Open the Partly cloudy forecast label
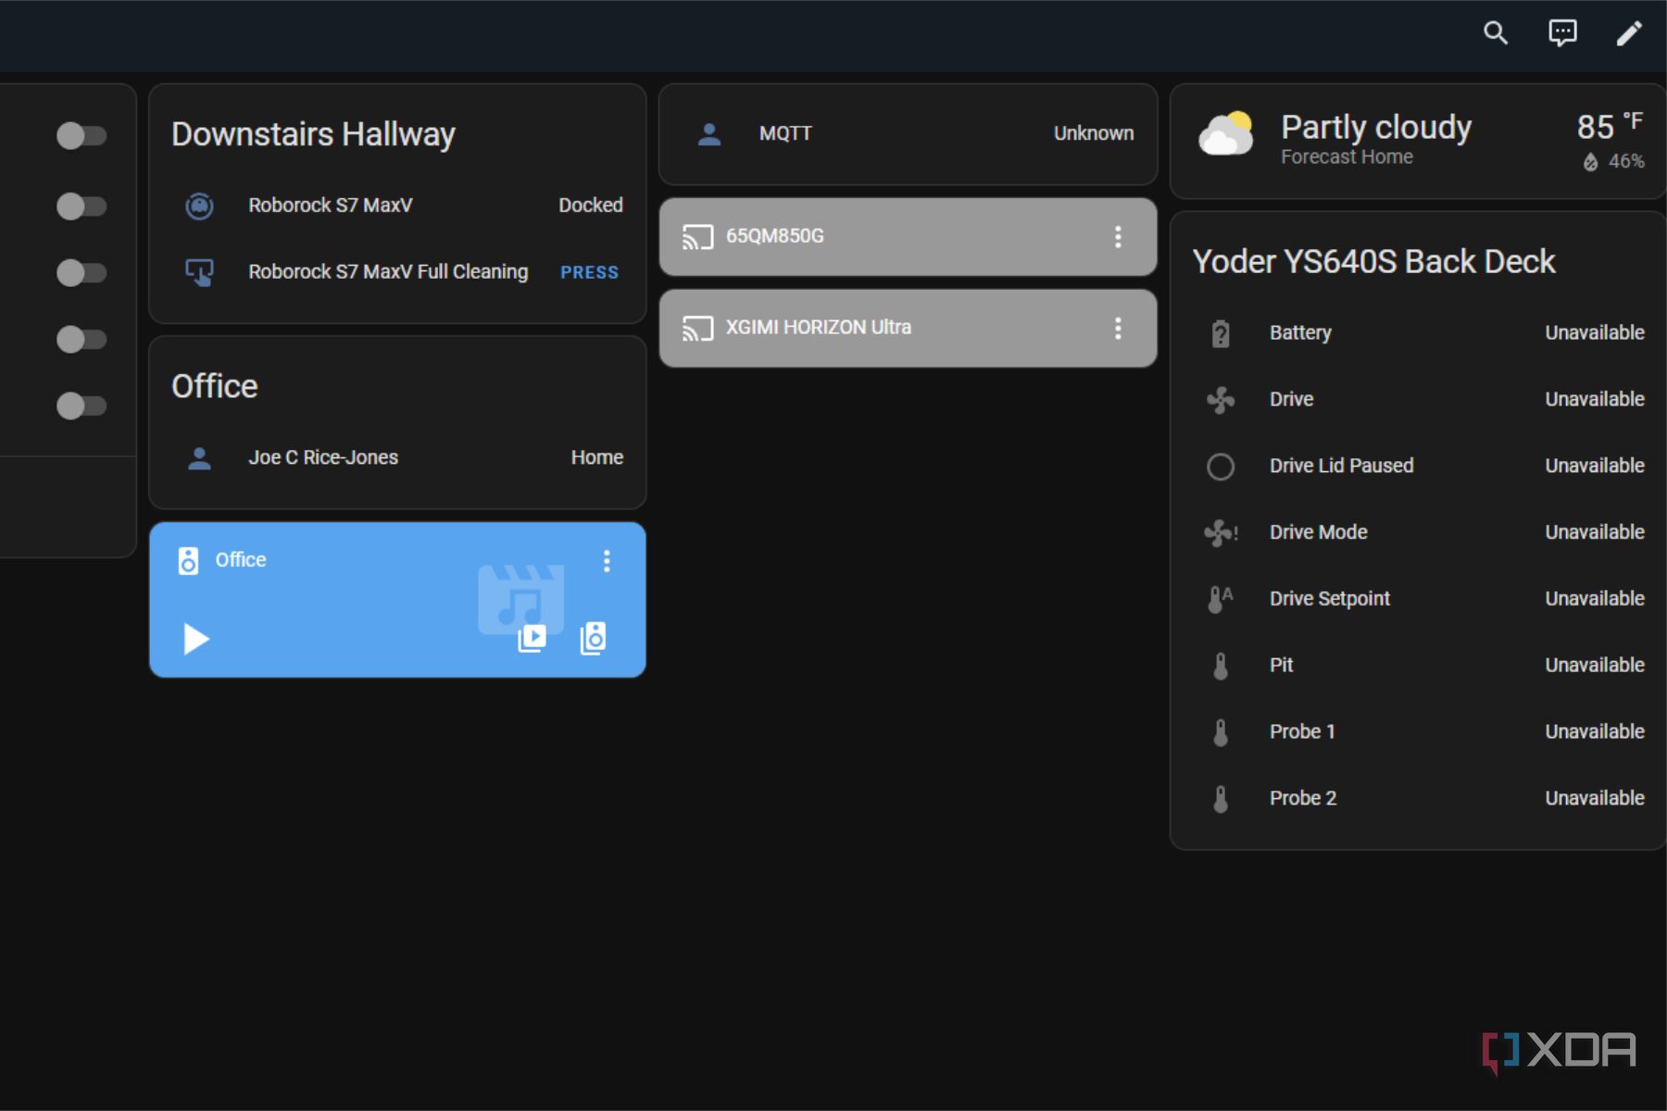This screenshot has width=1667, height=1111. pyautogui.click(x=1376, y=127)
